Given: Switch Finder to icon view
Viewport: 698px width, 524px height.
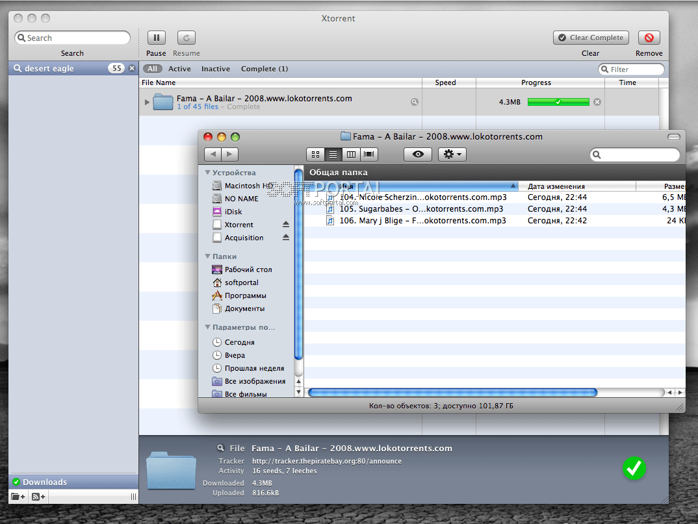Looking at the screenshot, I should 315,155.
